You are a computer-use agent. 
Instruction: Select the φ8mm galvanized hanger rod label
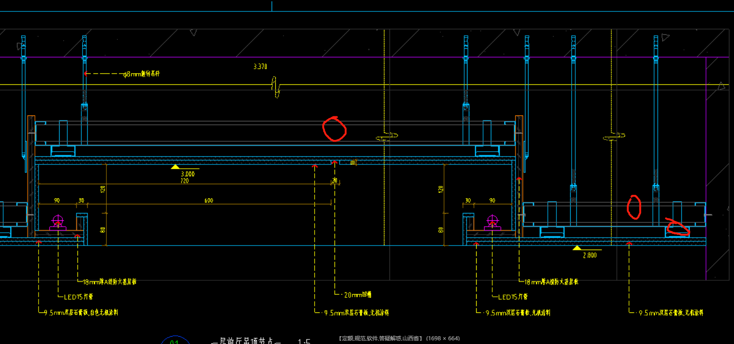pos(142,74)
